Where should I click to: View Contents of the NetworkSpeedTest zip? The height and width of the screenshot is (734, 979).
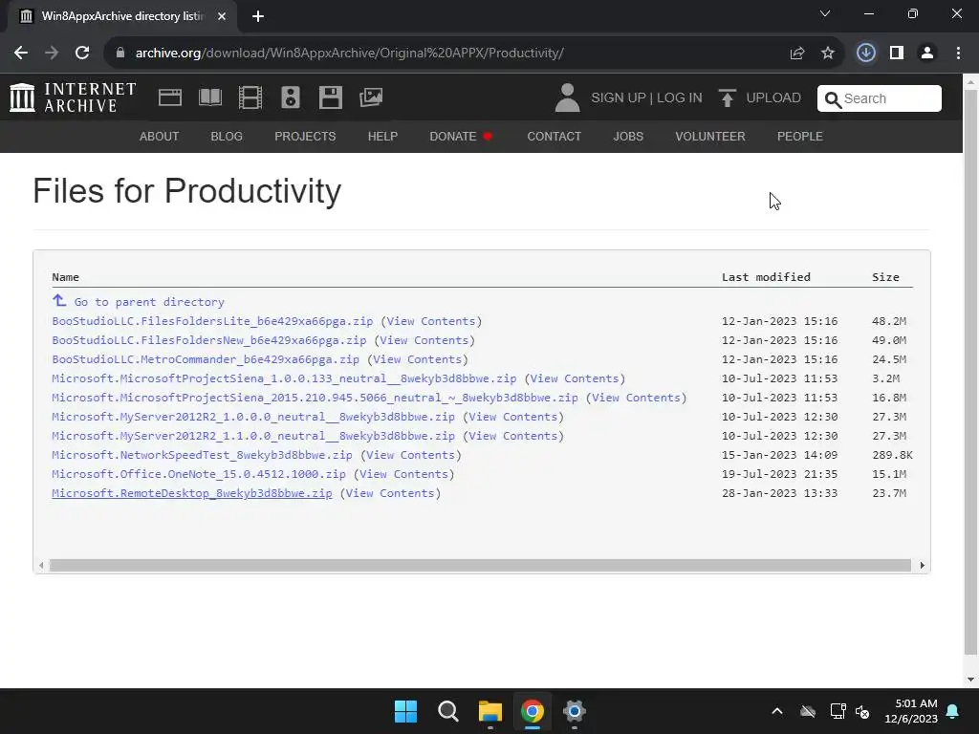click(x=411, y=455)
